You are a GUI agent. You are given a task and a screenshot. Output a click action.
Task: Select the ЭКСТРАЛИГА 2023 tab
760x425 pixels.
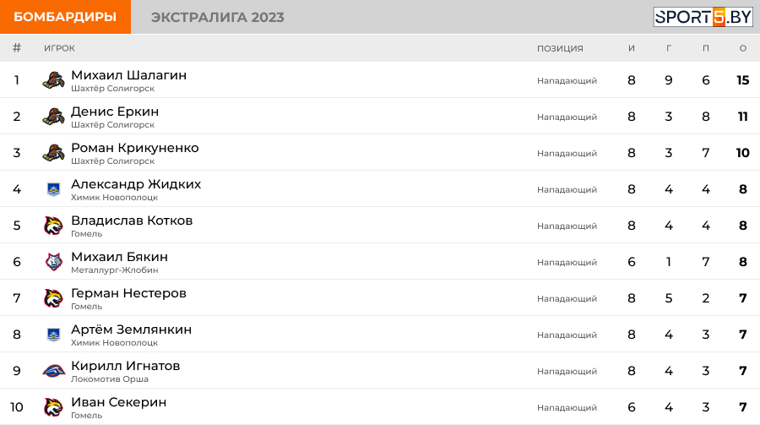point(218,17)
